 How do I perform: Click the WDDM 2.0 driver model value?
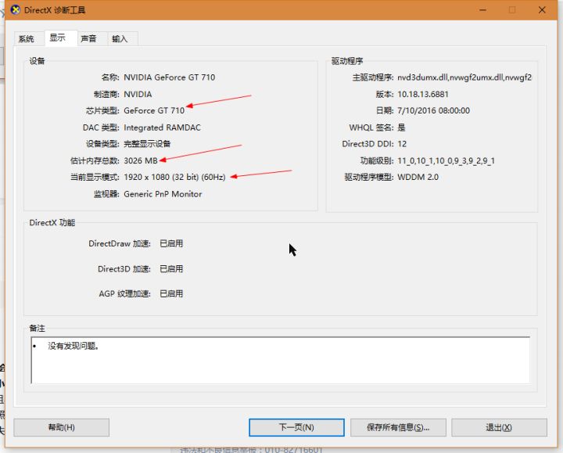[x=418, y=178]
